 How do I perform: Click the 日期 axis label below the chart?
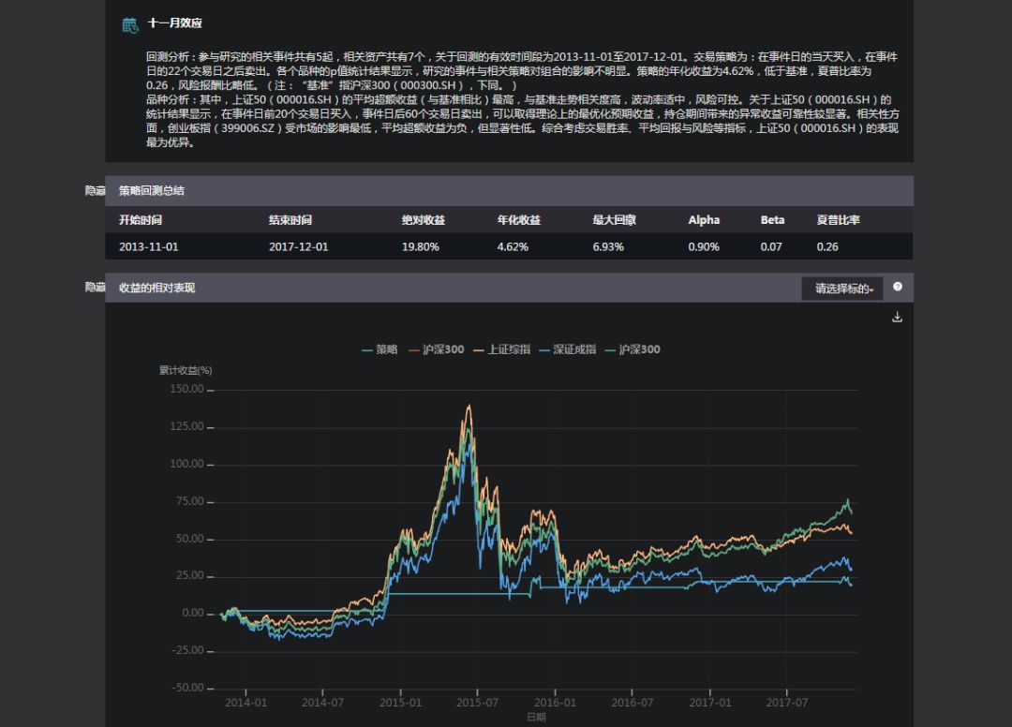pyautogui.click(x=536, y=716)
